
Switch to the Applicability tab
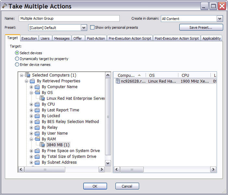coord(211,38)
